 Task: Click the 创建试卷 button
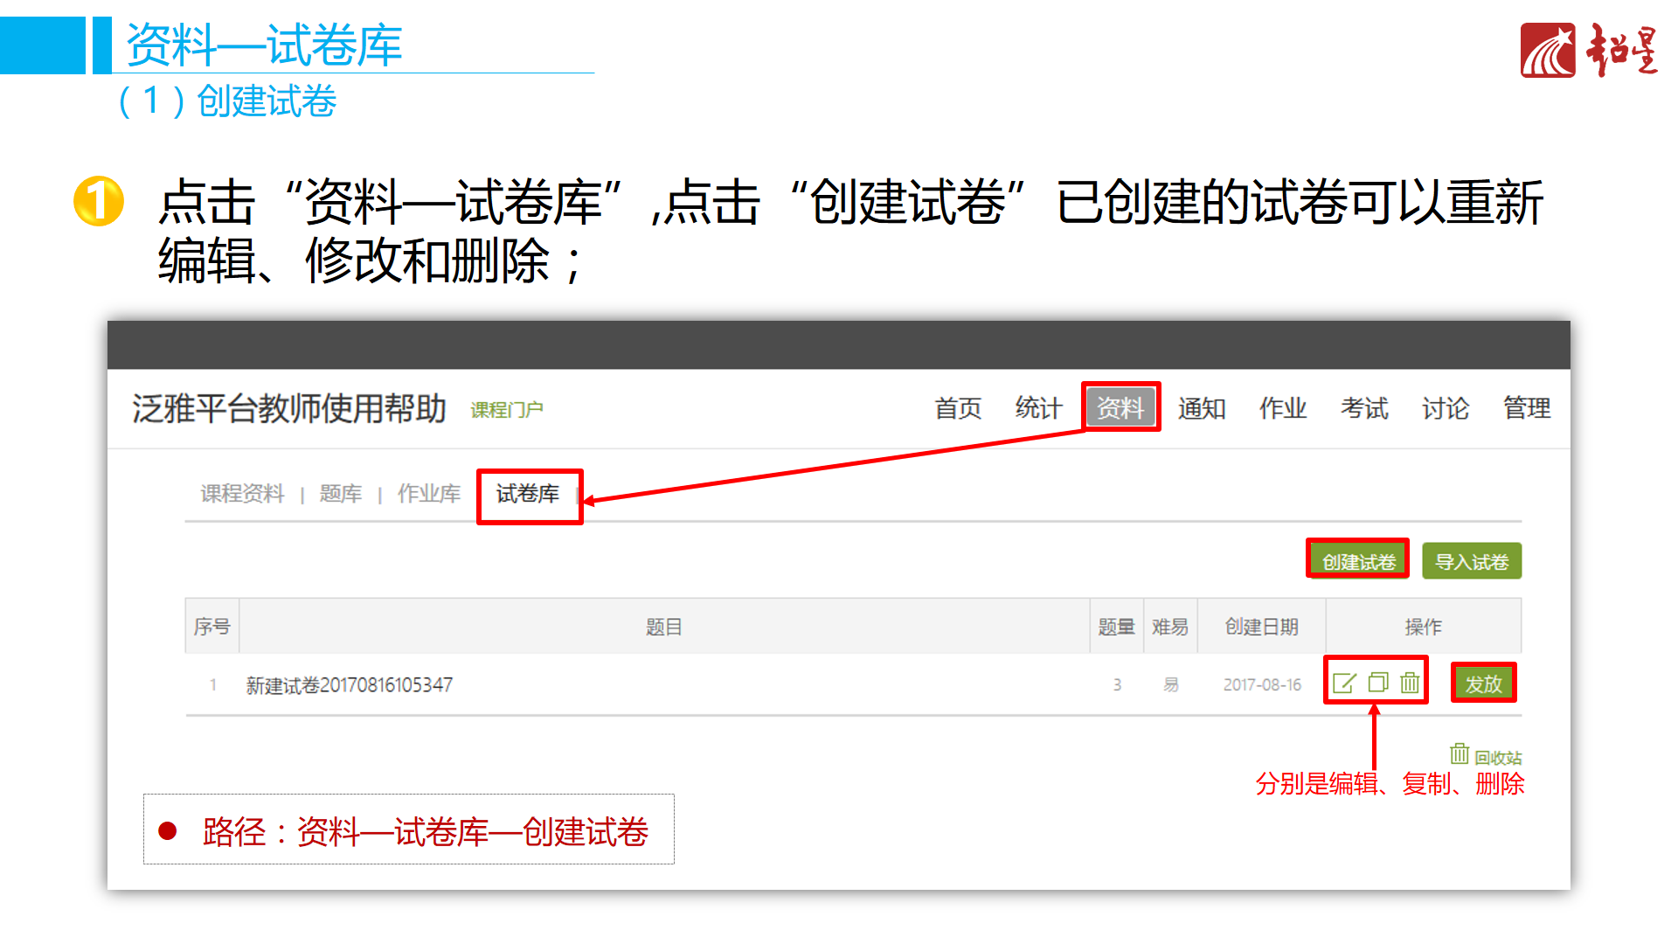pyautogui.click(x=1357, y=561)
